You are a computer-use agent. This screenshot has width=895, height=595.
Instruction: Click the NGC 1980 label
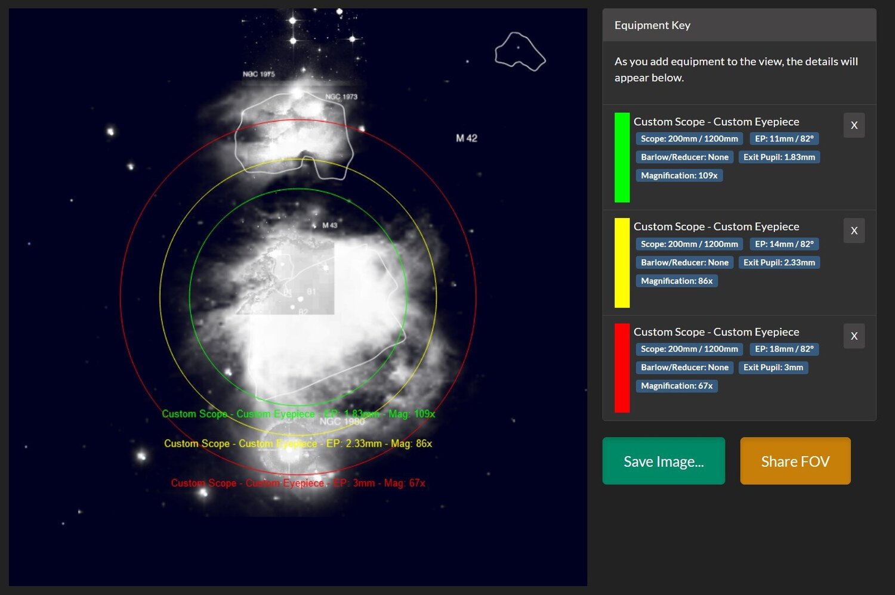click(342, 422)
